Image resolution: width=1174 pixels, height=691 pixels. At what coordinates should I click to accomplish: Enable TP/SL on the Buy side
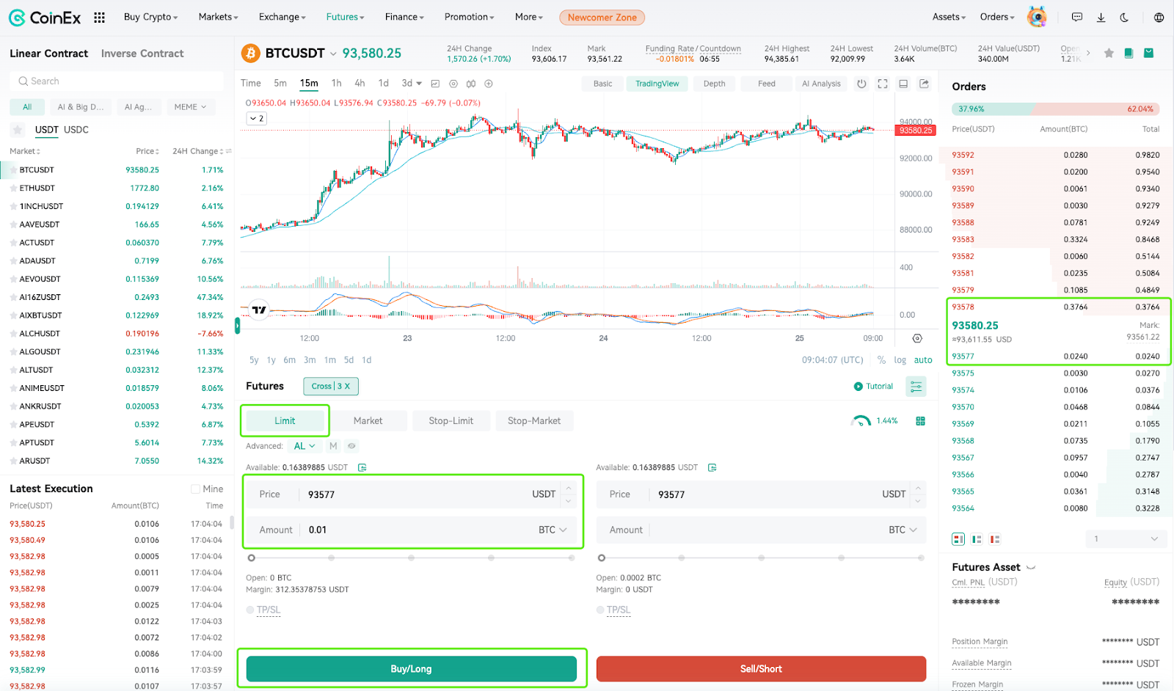250,610
